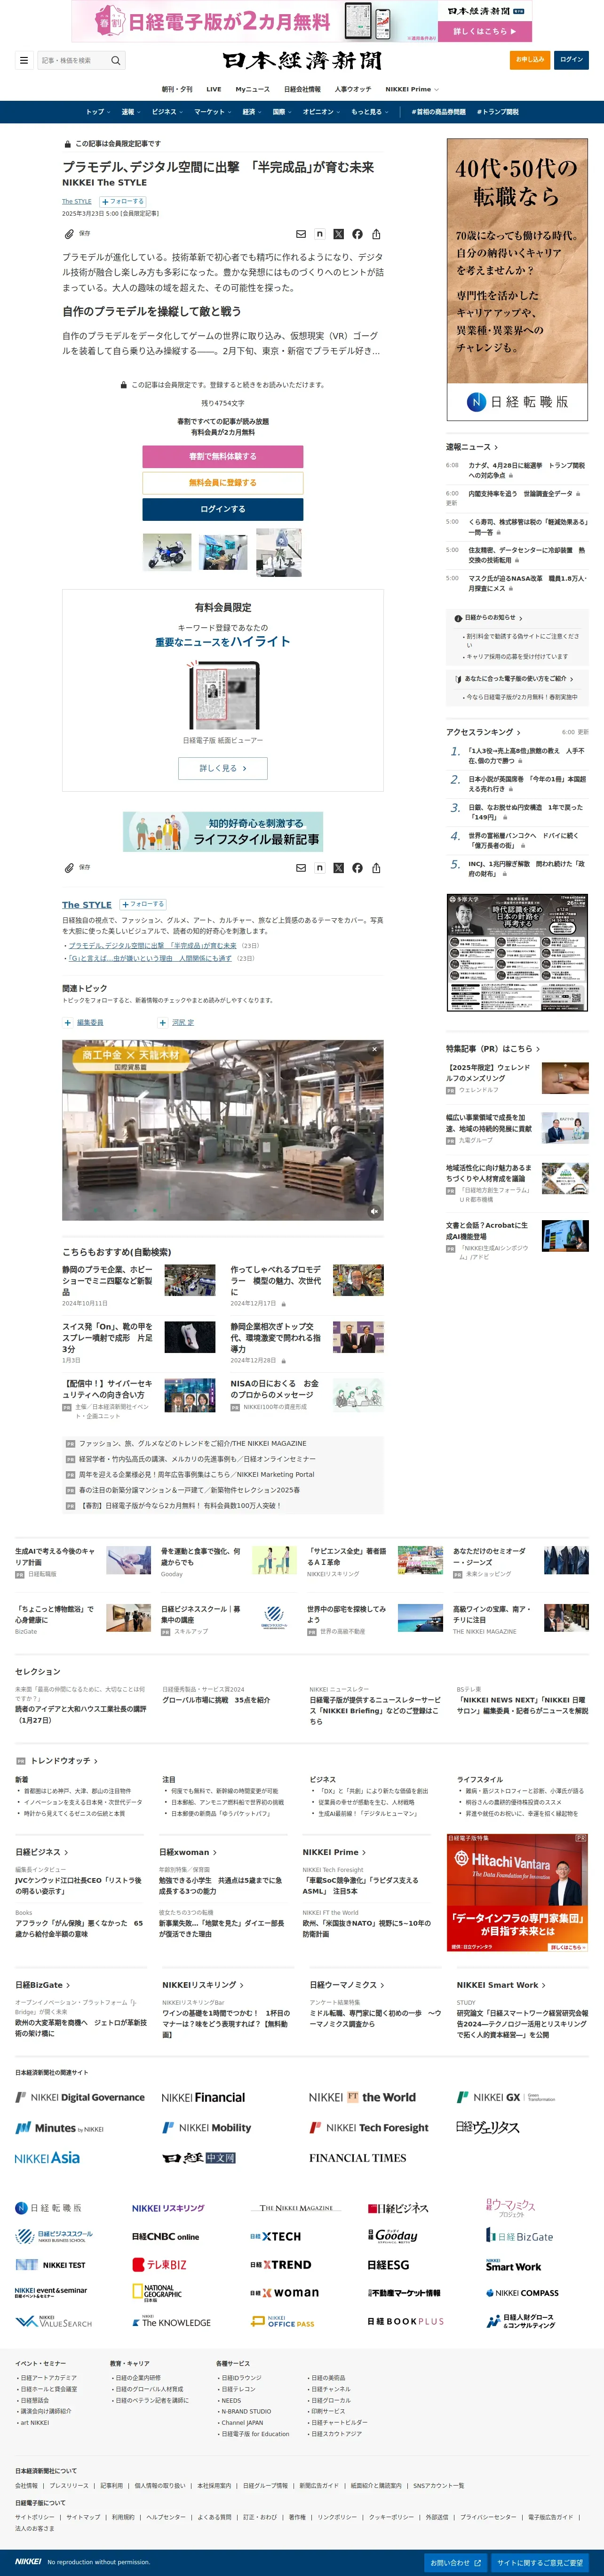
Task: Open the Myニュース menu item
Action: [x=253, y=89]
